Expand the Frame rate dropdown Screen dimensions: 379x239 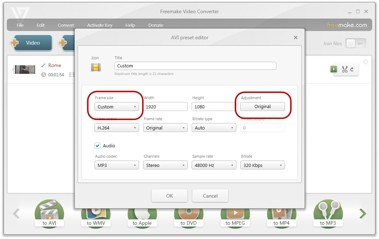(x=165, y=128)
